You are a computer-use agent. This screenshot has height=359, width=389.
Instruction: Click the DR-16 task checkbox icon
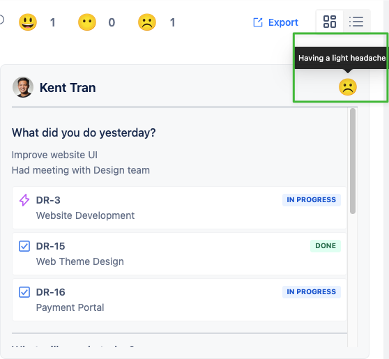24,292
